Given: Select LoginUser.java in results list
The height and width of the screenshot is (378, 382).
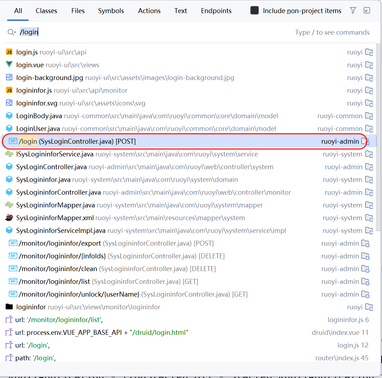Looking at the screenshot, I should (38, 129).
